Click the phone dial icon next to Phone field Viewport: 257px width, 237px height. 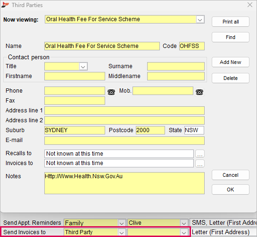111,92
